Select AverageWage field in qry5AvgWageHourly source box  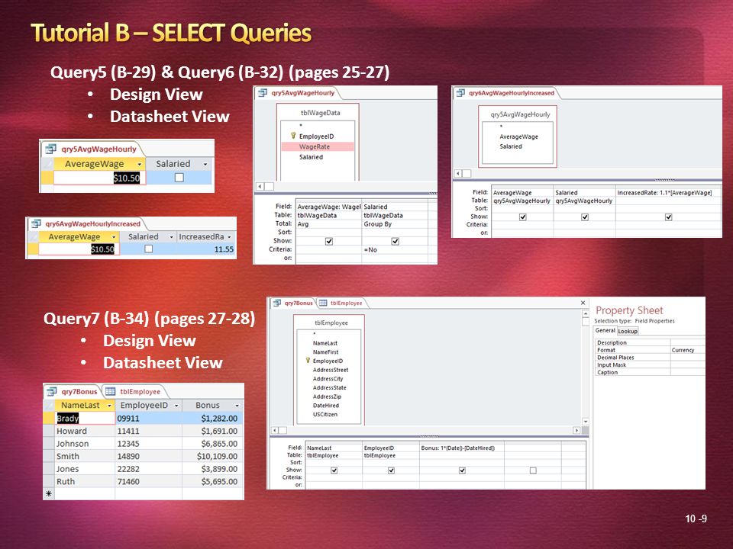pyautogui.click(x=518, y=136)
